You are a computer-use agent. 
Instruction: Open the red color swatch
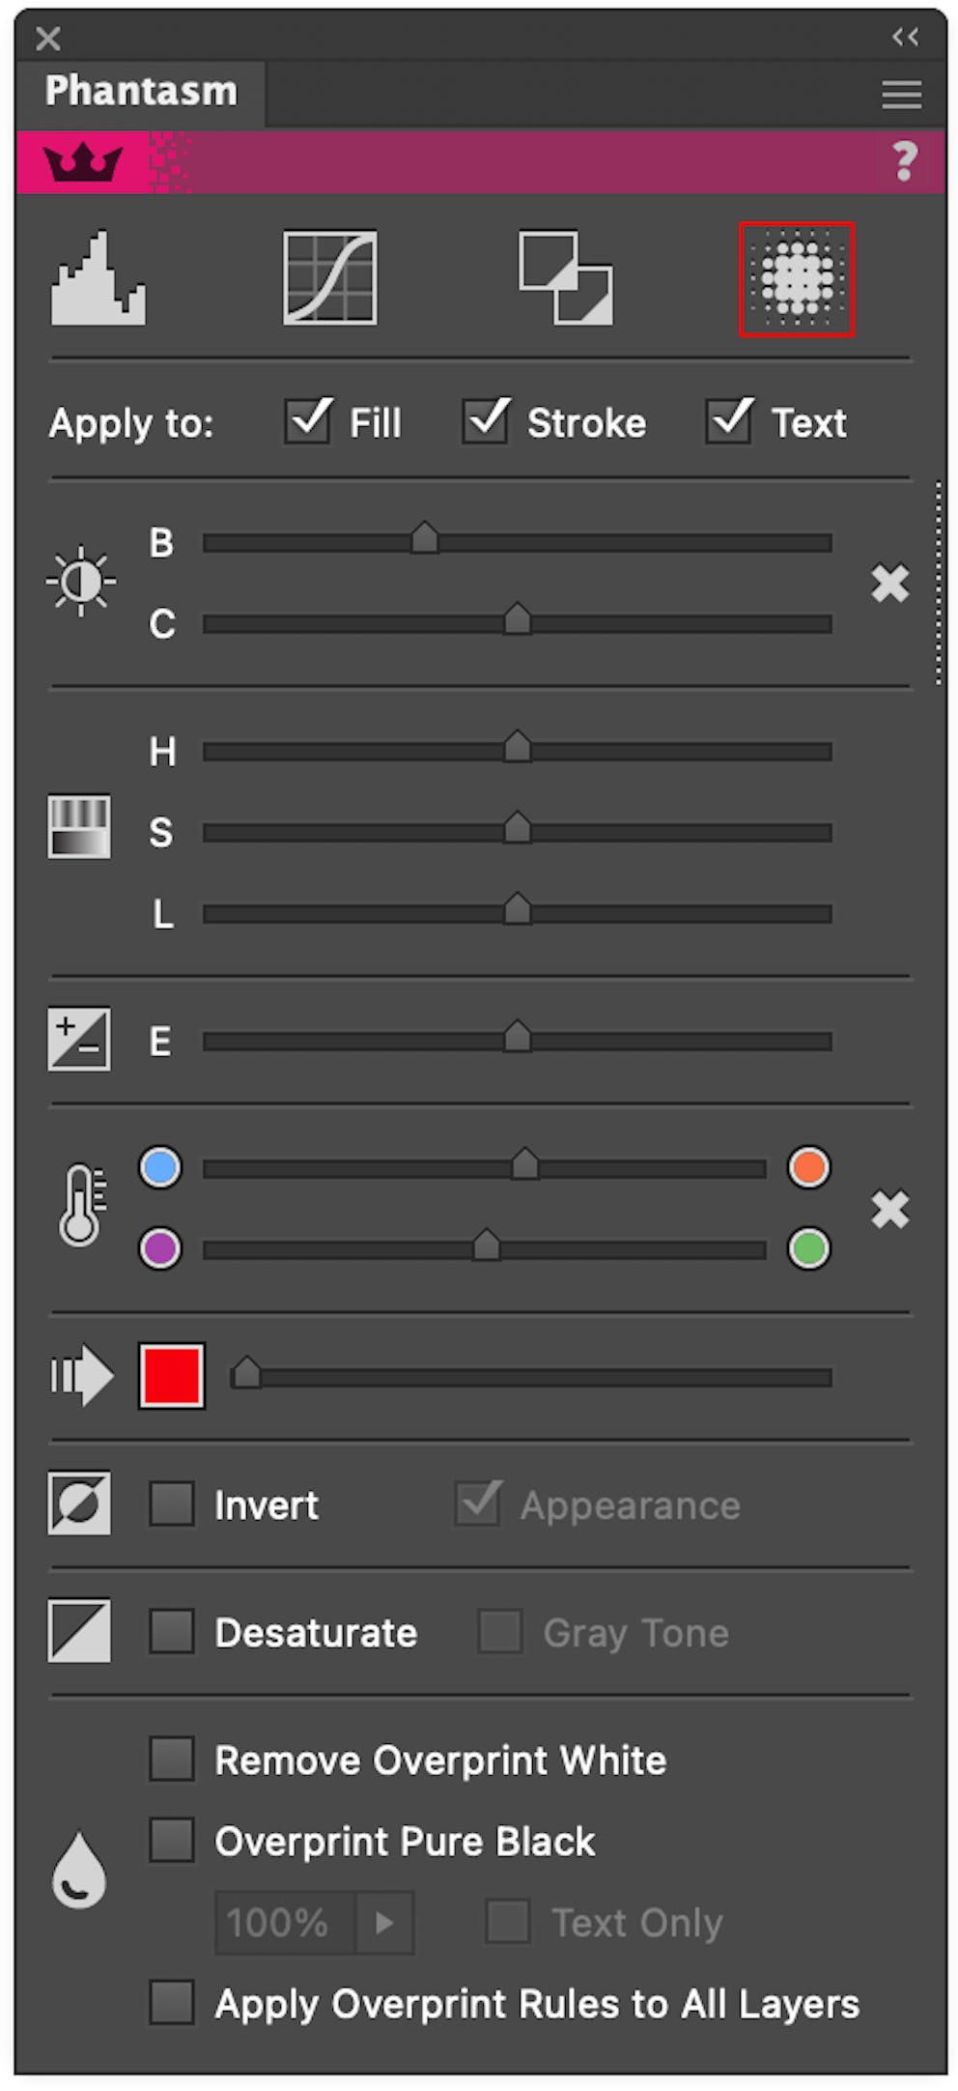(x=171, y=1375)
